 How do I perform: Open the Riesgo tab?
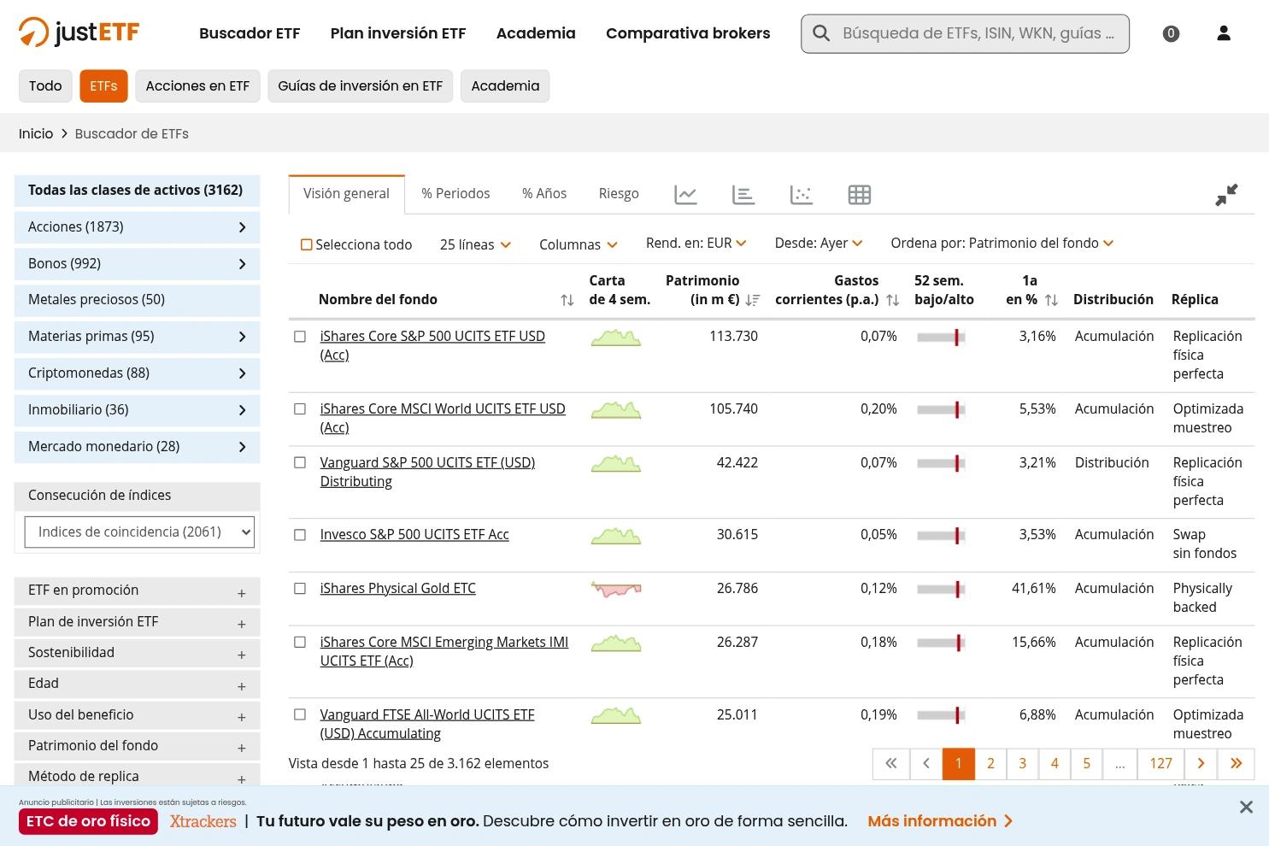click(x=619, y=193)
